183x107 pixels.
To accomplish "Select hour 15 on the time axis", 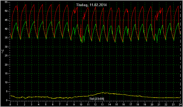I will click(x=117, y=104).
